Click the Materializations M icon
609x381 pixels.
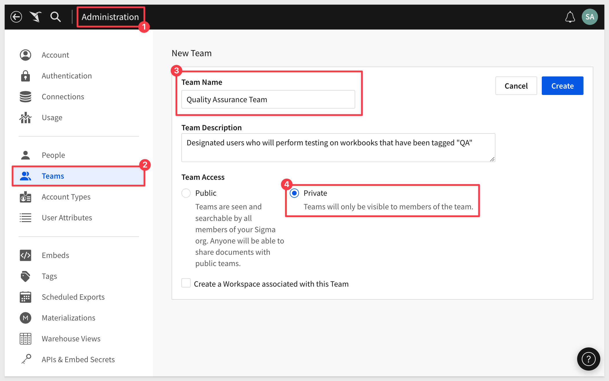click(x=25, y=318)
